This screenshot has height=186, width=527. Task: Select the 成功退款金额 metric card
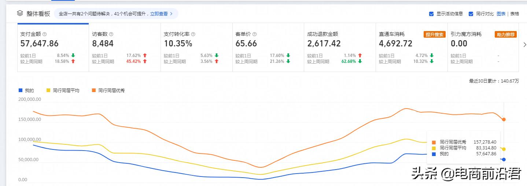pyautogui.click(x=339, y=48)
